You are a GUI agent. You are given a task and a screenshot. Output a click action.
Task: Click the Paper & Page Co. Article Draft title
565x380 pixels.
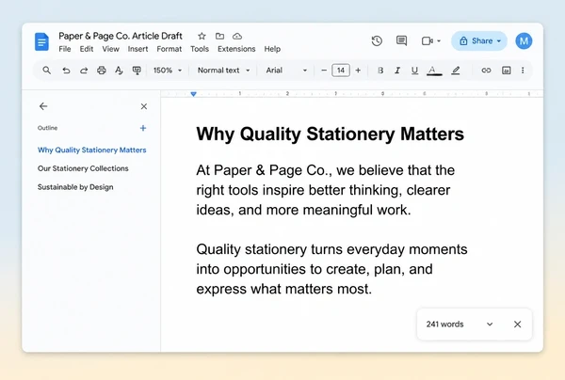pyautogui.click(x=121, y=36)
